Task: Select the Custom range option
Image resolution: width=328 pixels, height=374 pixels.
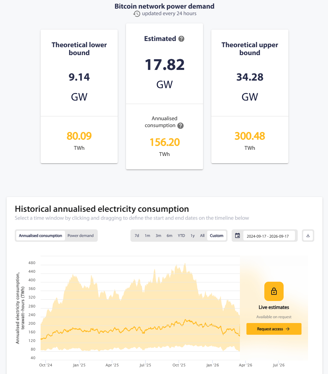Action: [x=217, y=236]
